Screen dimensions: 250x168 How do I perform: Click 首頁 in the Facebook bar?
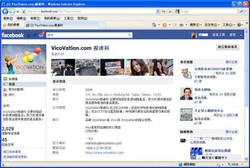[232, 35]
